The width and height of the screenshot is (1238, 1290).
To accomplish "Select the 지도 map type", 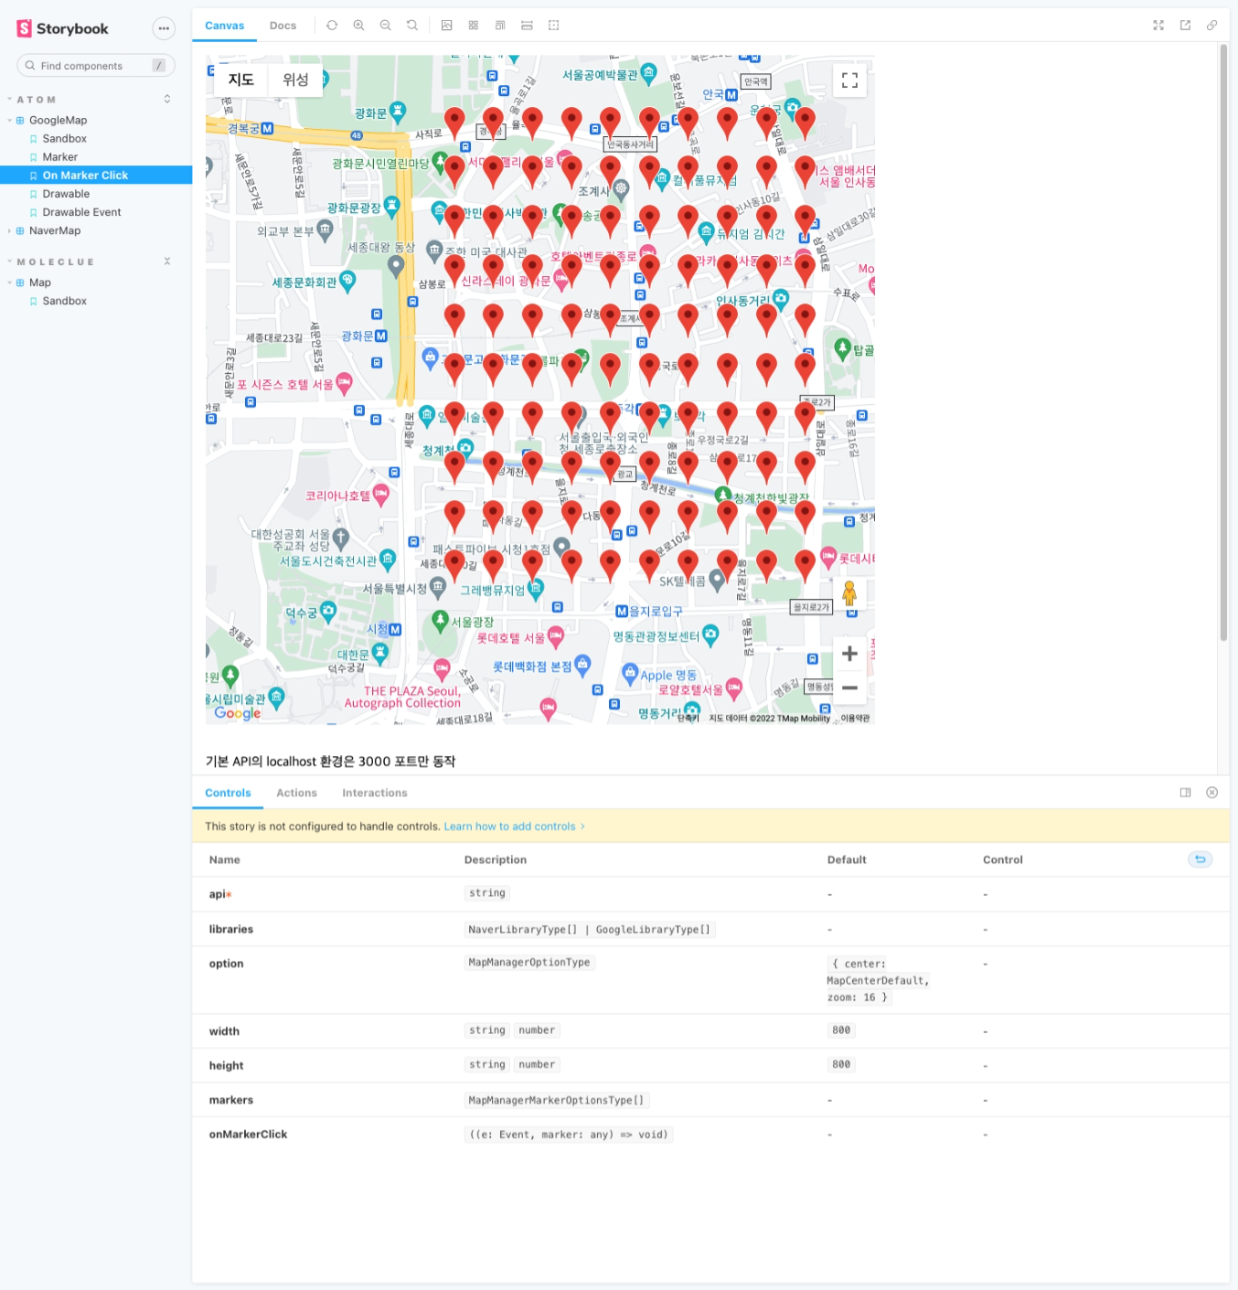I will [241, 80].
